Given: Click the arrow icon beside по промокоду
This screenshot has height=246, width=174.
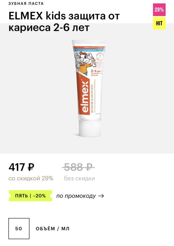Looking at the screenshot, I should tap(101, 196).
